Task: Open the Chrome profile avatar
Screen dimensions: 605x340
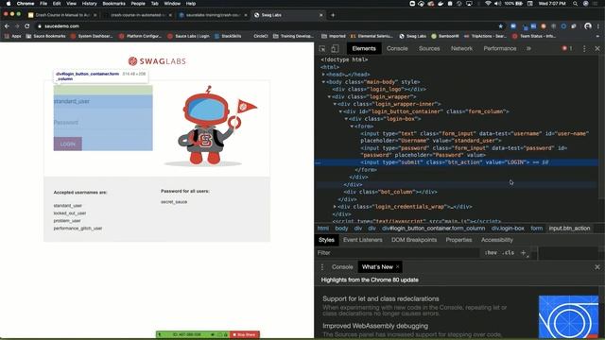Action: 588,26
